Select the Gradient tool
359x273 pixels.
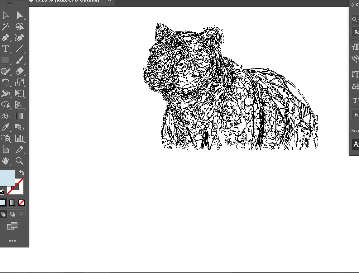pyautogui.click(x=20, y=116)
